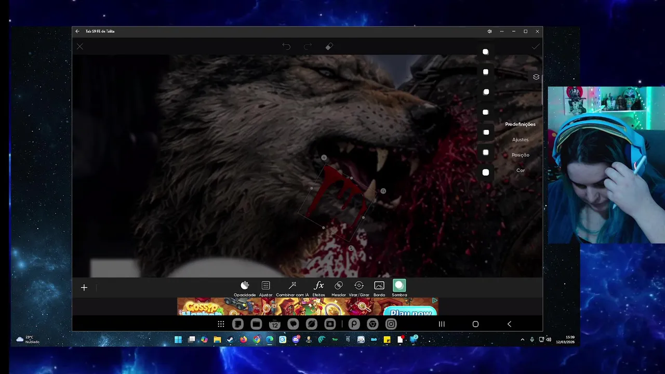The image size is (665, 374).
Task: Switch to the Cor tab
Action: click(521, 170)
